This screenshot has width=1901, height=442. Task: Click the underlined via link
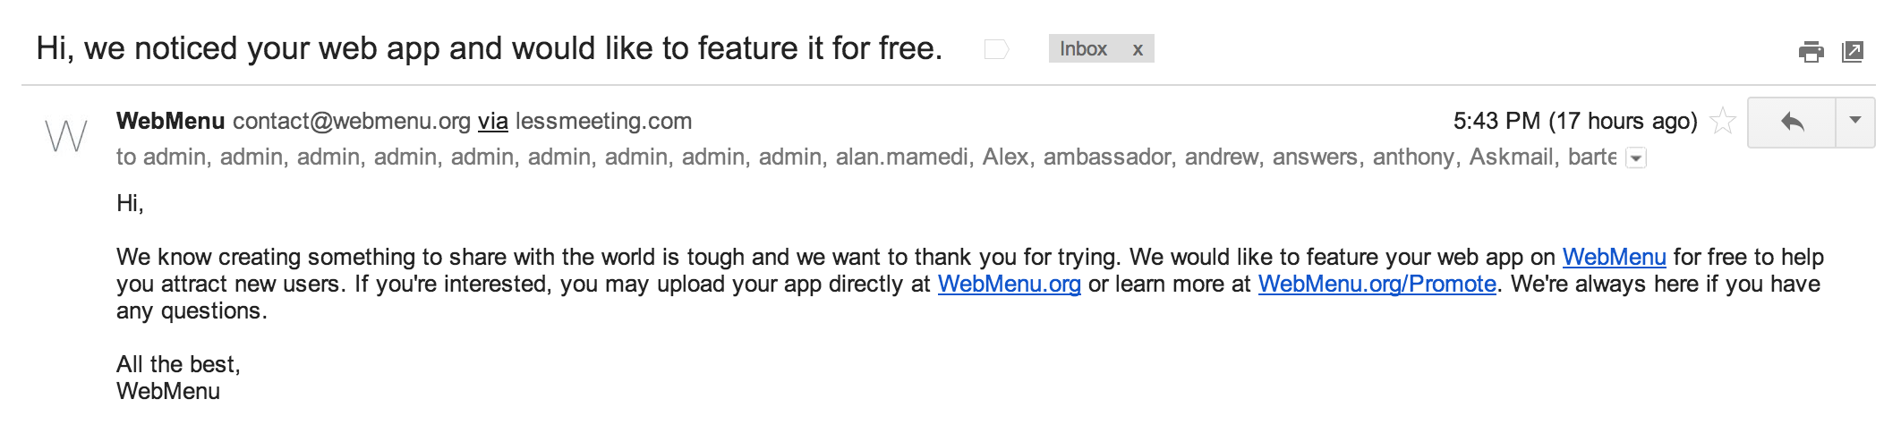coord(492,122)
